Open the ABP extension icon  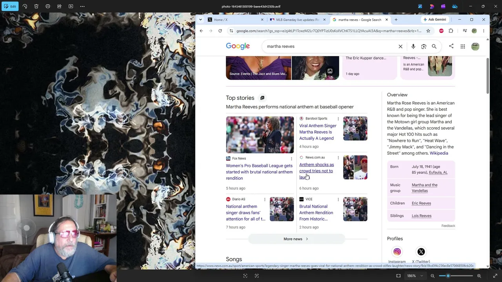pyautogui.click(x=441, y=31)
